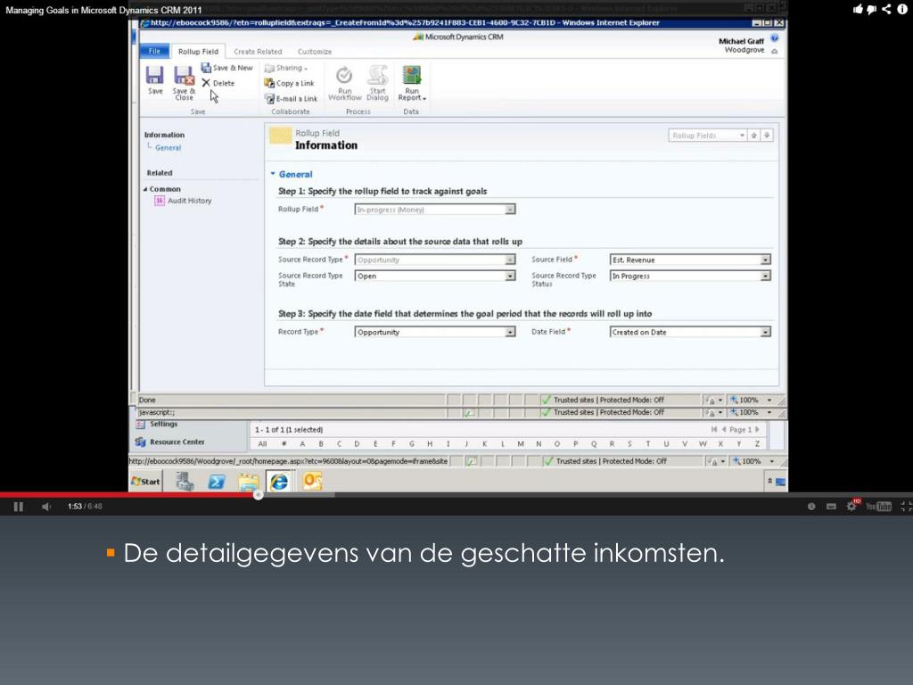Viewport: 913px width, 685px height.
Task: Open Source Record Type dropdown
Action: 510,260
